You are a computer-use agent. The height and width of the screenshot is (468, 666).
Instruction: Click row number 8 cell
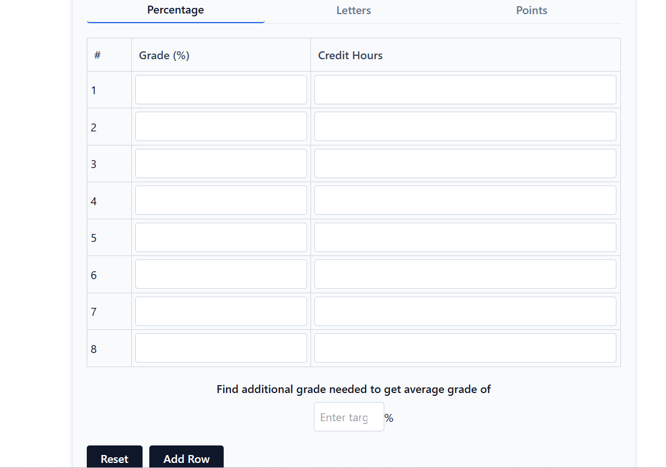[x=109, y=348]
